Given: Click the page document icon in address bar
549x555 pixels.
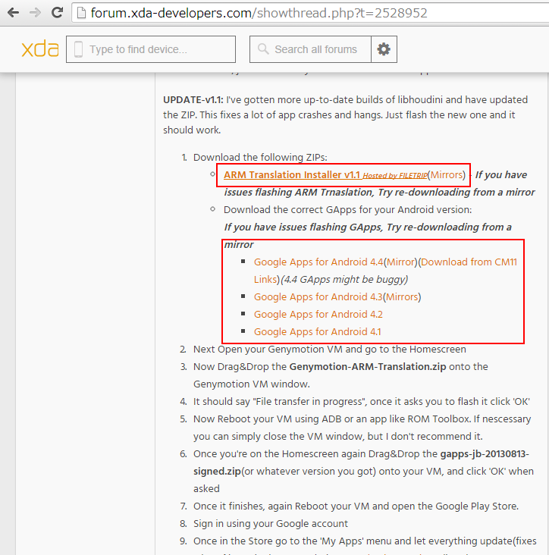Looking at the screenshot, I should 81,13.
